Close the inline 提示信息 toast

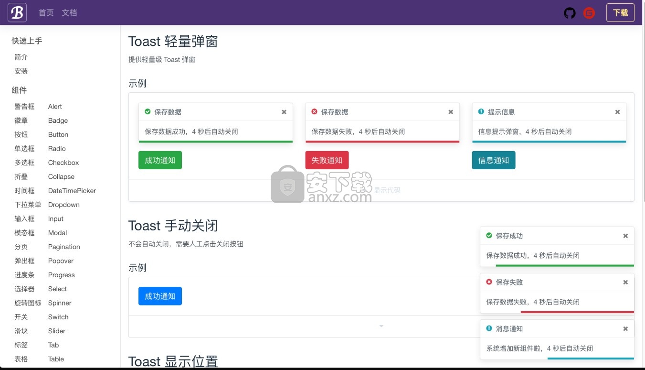coord(617,112)
